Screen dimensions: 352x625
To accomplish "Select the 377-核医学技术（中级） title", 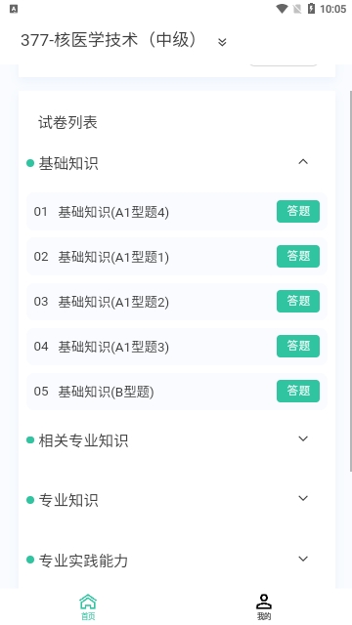I will 110,40.
